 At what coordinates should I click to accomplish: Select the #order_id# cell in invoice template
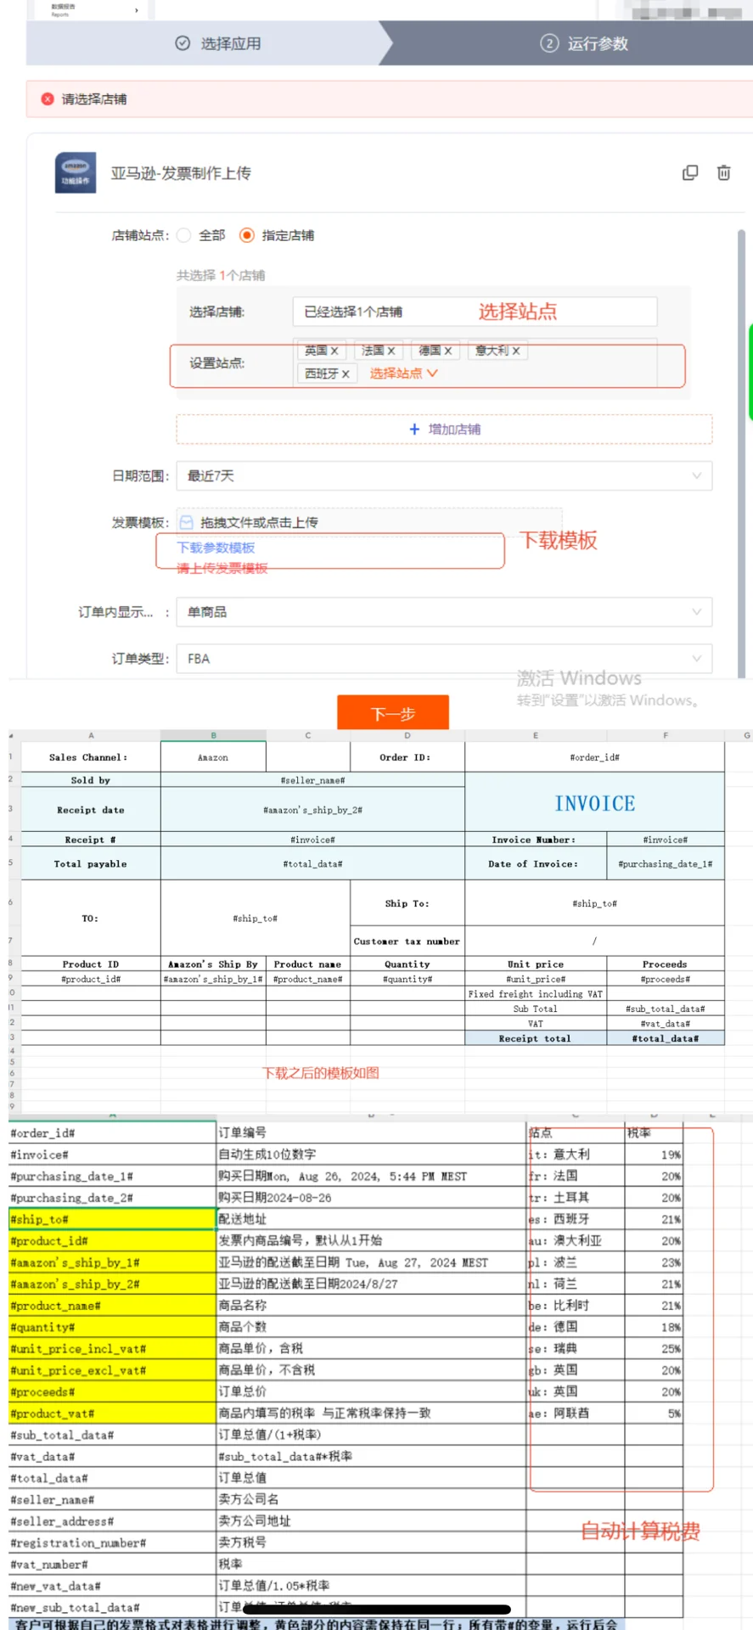point(594,757)
